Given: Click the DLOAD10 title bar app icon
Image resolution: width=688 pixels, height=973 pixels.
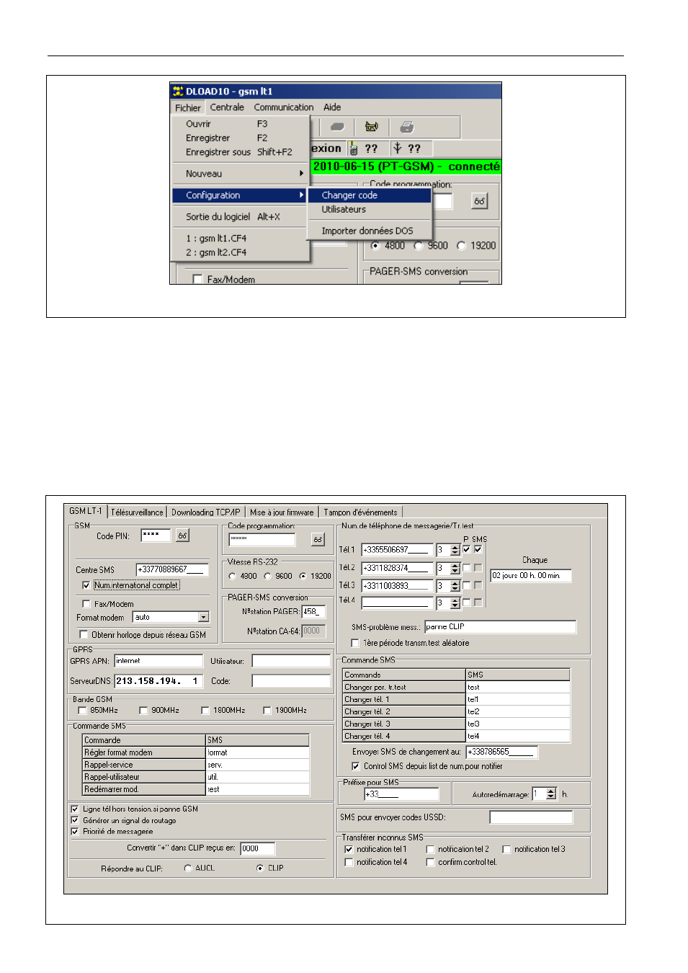Looking at the screenshot, I should (x=178, y=92).
